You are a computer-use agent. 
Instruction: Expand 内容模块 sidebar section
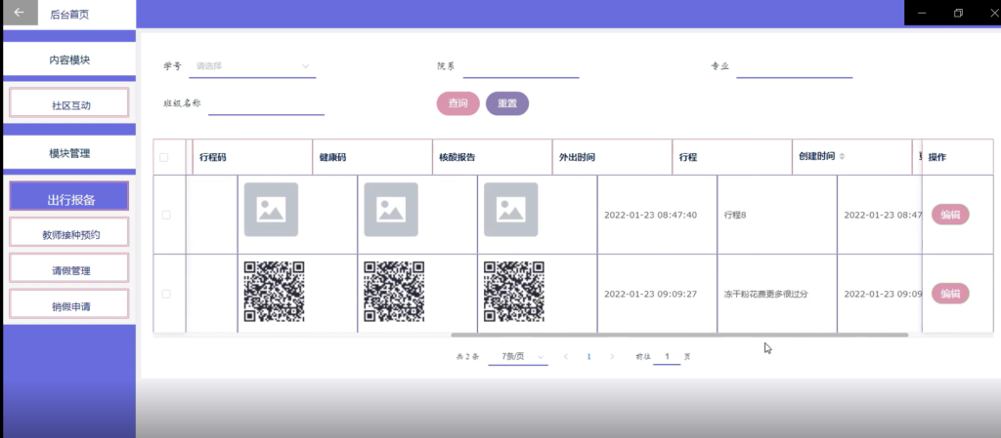(69, 60)
